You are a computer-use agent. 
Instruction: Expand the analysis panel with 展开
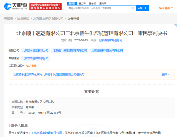tap(166, 74)
